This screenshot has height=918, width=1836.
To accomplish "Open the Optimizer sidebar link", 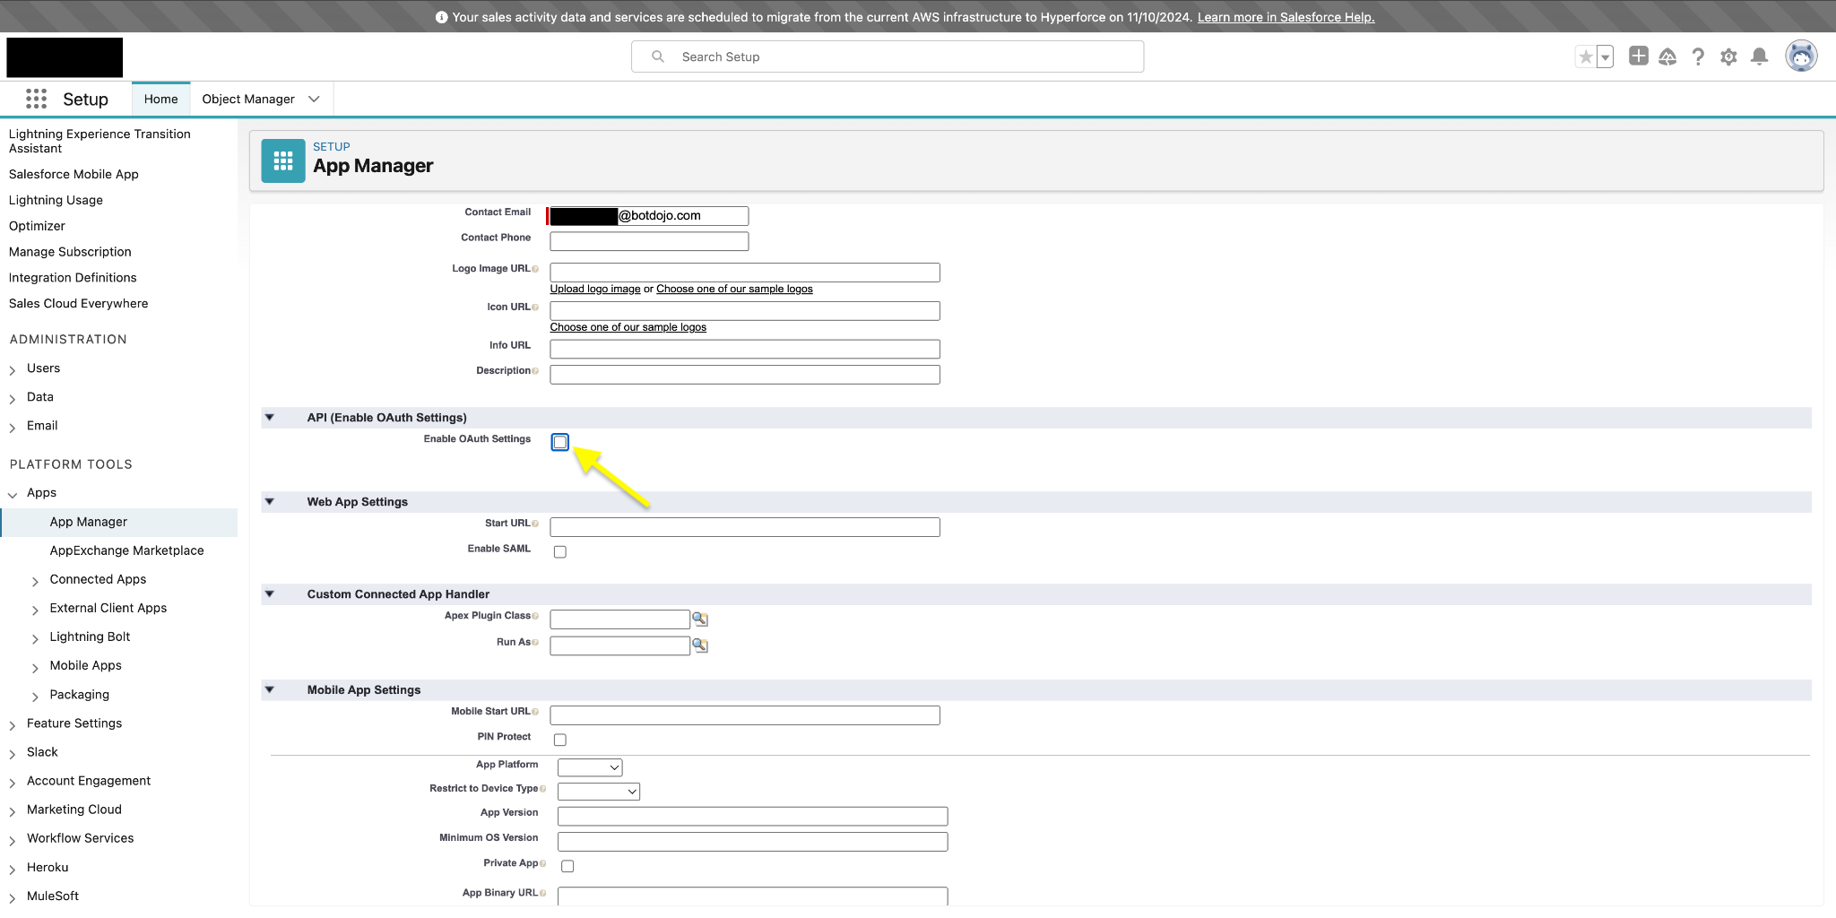I will (x=37, y=226).
